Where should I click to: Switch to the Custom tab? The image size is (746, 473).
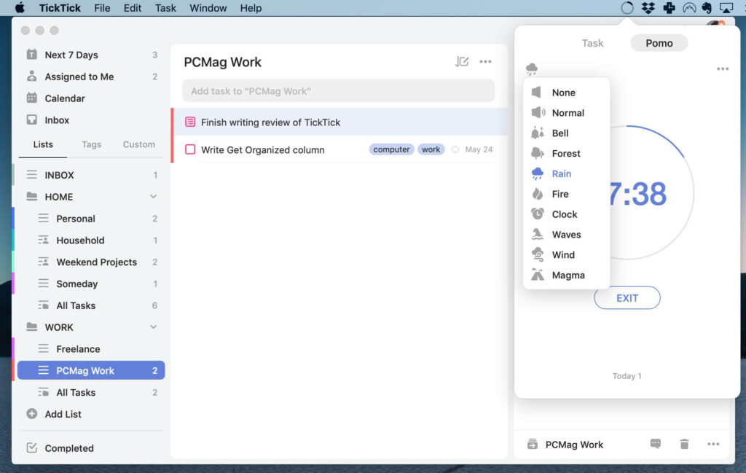(139, 144)
